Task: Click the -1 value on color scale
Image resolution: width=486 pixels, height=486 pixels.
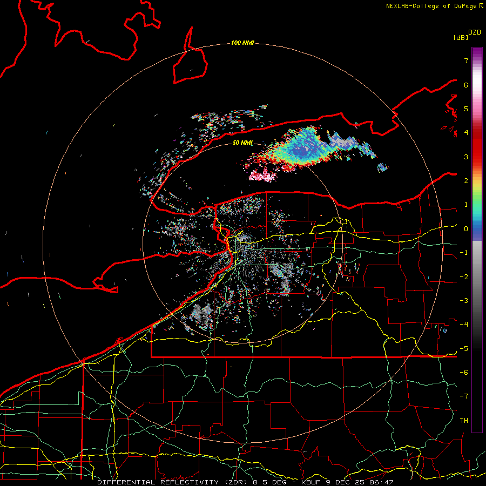Action: click(464, 253)
